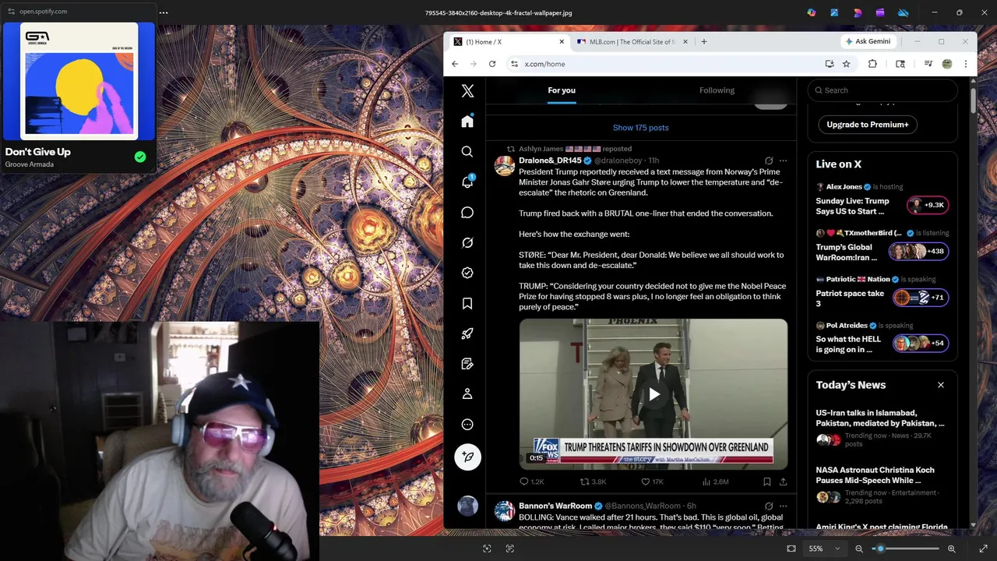This screenshot has height=561, width=997.
Task: Click the photo viewer zoom slider
Action: 905,549
